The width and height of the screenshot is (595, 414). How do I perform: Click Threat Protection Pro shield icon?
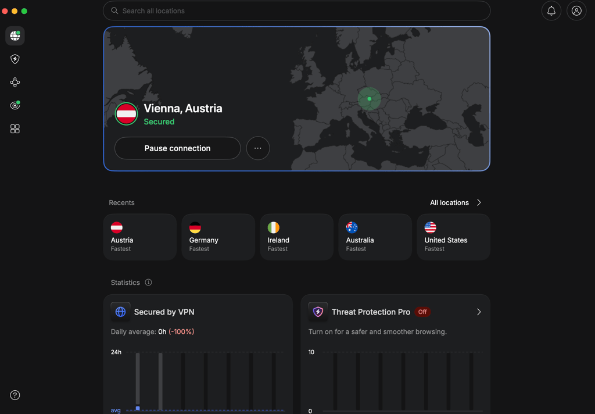[x=318, y=312]
